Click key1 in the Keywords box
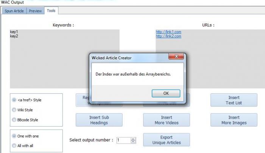265x153 pixels. point(14,32)
